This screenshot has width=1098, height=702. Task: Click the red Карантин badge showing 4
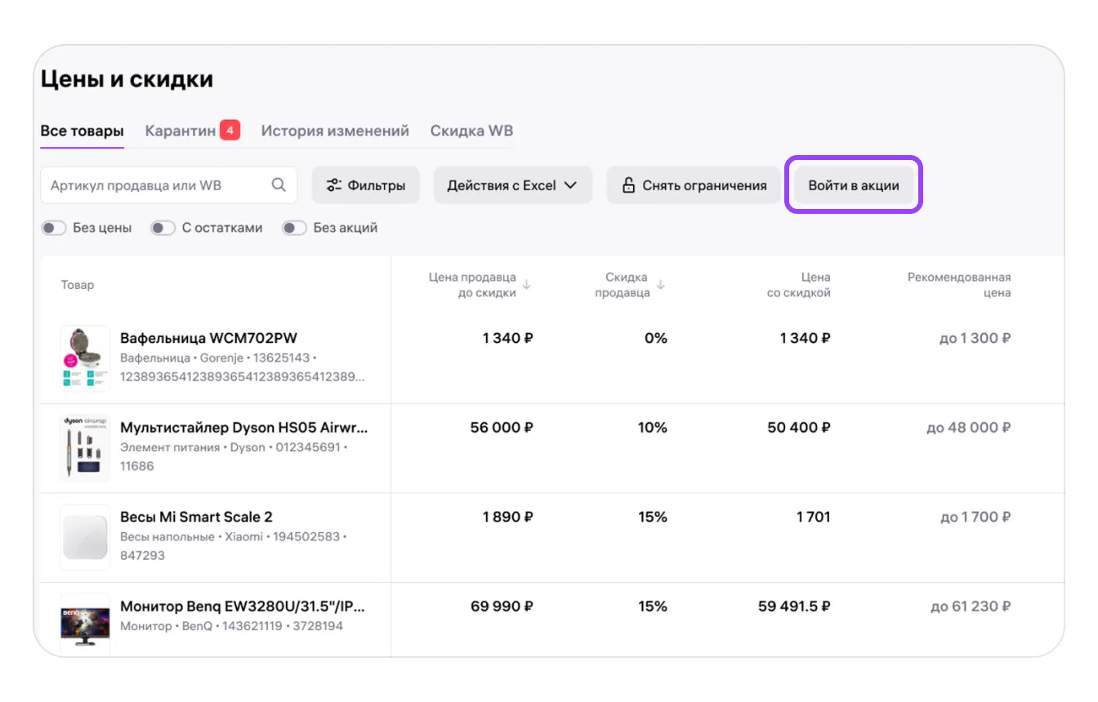[x=230, y=131]
